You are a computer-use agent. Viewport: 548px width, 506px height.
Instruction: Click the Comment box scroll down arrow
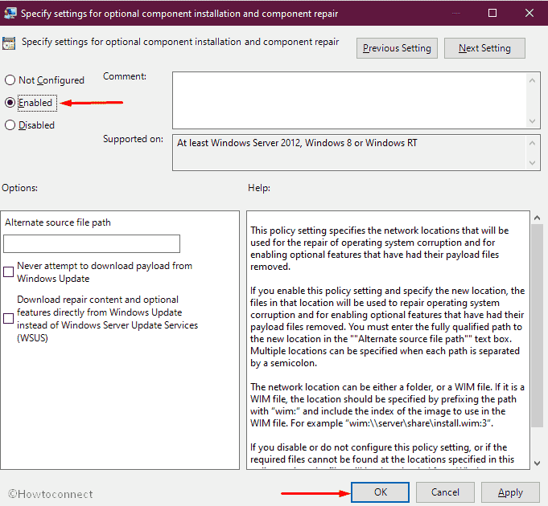tap(532, 121)
